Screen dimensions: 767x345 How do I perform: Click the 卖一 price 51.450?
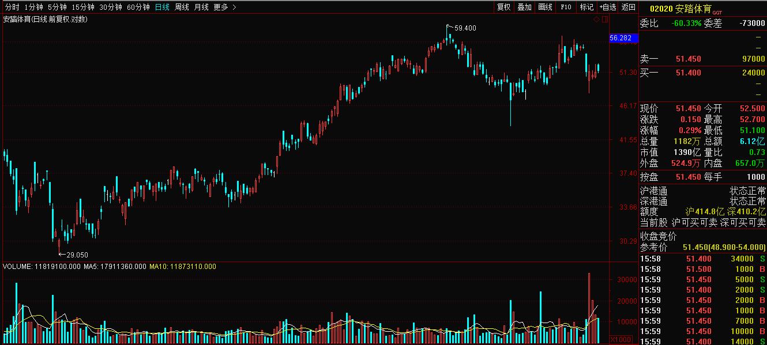click(x=688, y=59)
